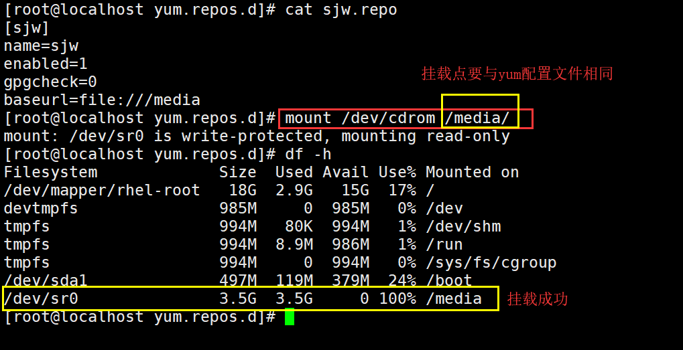Select the "[sjw]" repo section line
The width and height of the screenshot is (683, 350).
pyautogui.click(x=26, y=28)
